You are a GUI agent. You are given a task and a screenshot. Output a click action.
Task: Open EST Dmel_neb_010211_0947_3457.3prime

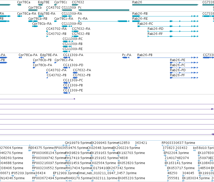click(107, 173)
